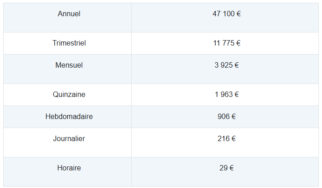Click the euro sign after 11 775

pos(238,43)
